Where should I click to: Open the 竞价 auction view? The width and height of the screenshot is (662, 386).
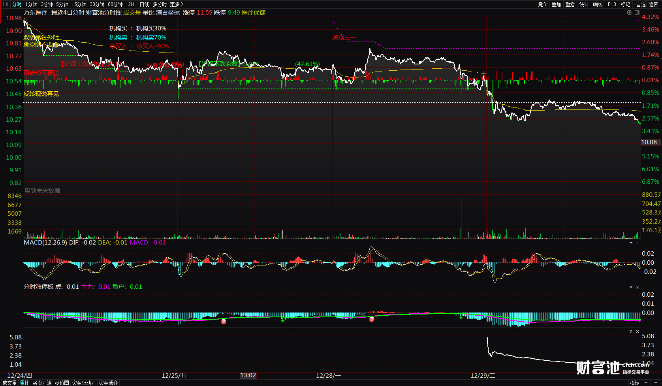543,4
